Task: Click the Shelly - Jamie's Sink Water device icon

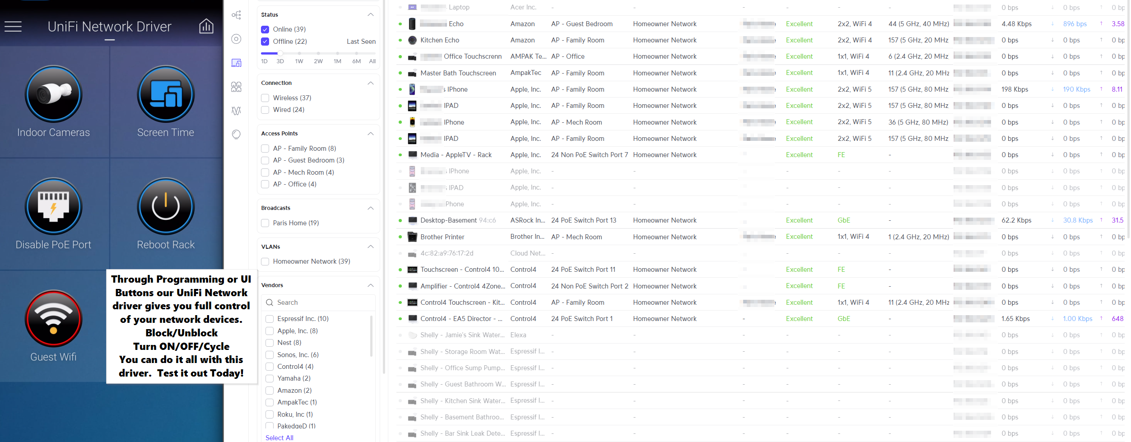Action: click(412, 335)
